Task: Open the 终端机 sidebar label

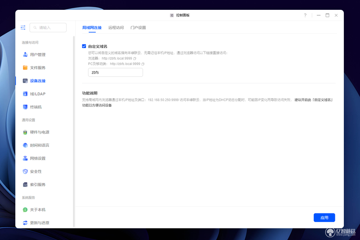Action: (36, 107)
